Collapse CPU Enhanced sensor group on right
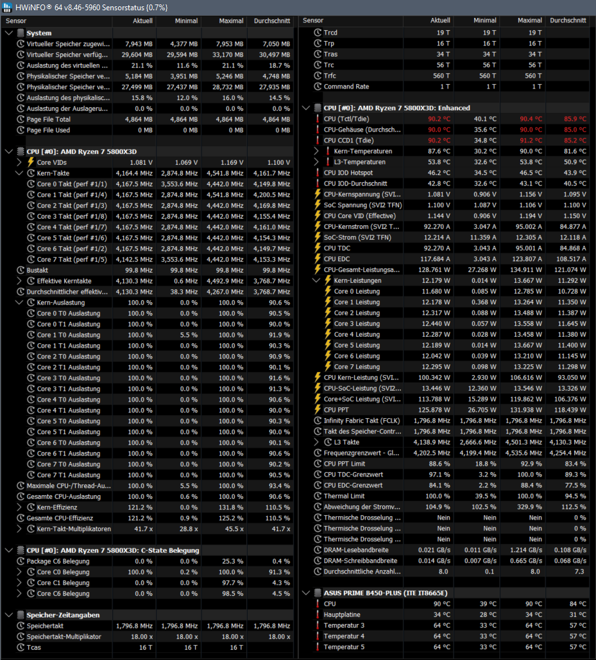 pos(306,108)
